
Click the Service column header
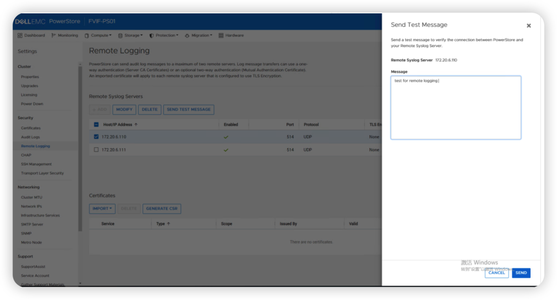coord(108,224)
